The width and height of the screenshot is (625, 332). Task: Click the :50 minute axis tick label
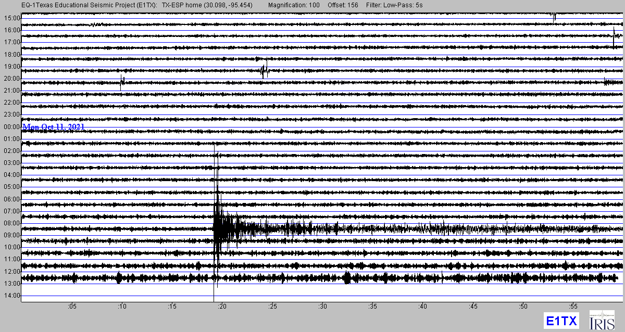coord(524,306)
